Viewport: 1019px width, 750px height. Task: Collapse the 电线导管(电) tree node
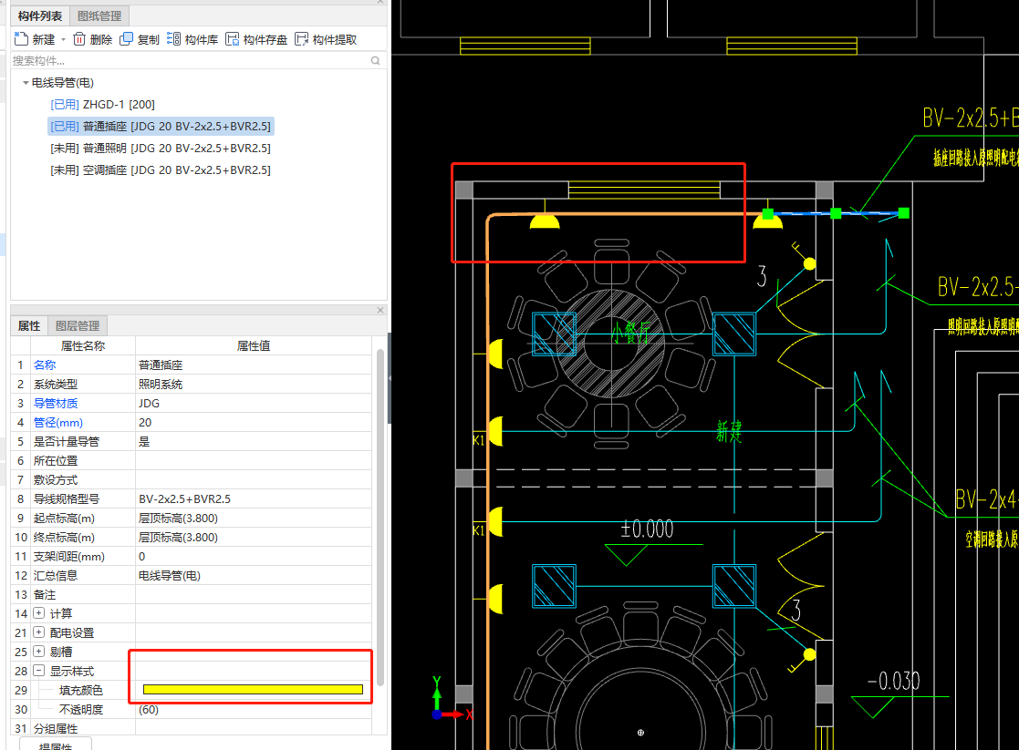click(26, 82)
